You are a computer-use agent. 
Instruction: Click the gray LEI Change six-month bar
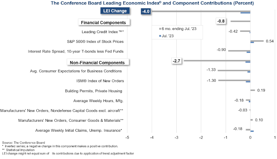pos(201,11)
